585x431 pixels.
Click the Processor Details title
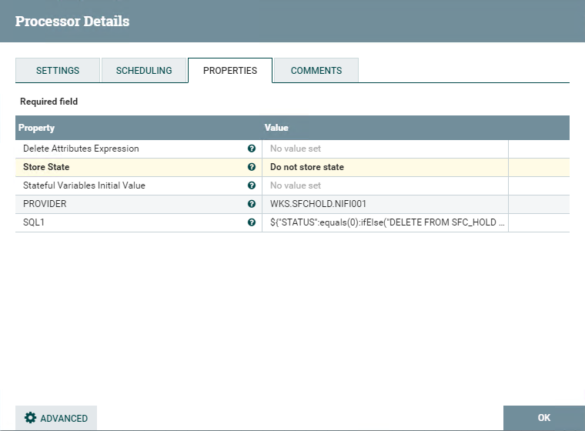coord(72,22)
